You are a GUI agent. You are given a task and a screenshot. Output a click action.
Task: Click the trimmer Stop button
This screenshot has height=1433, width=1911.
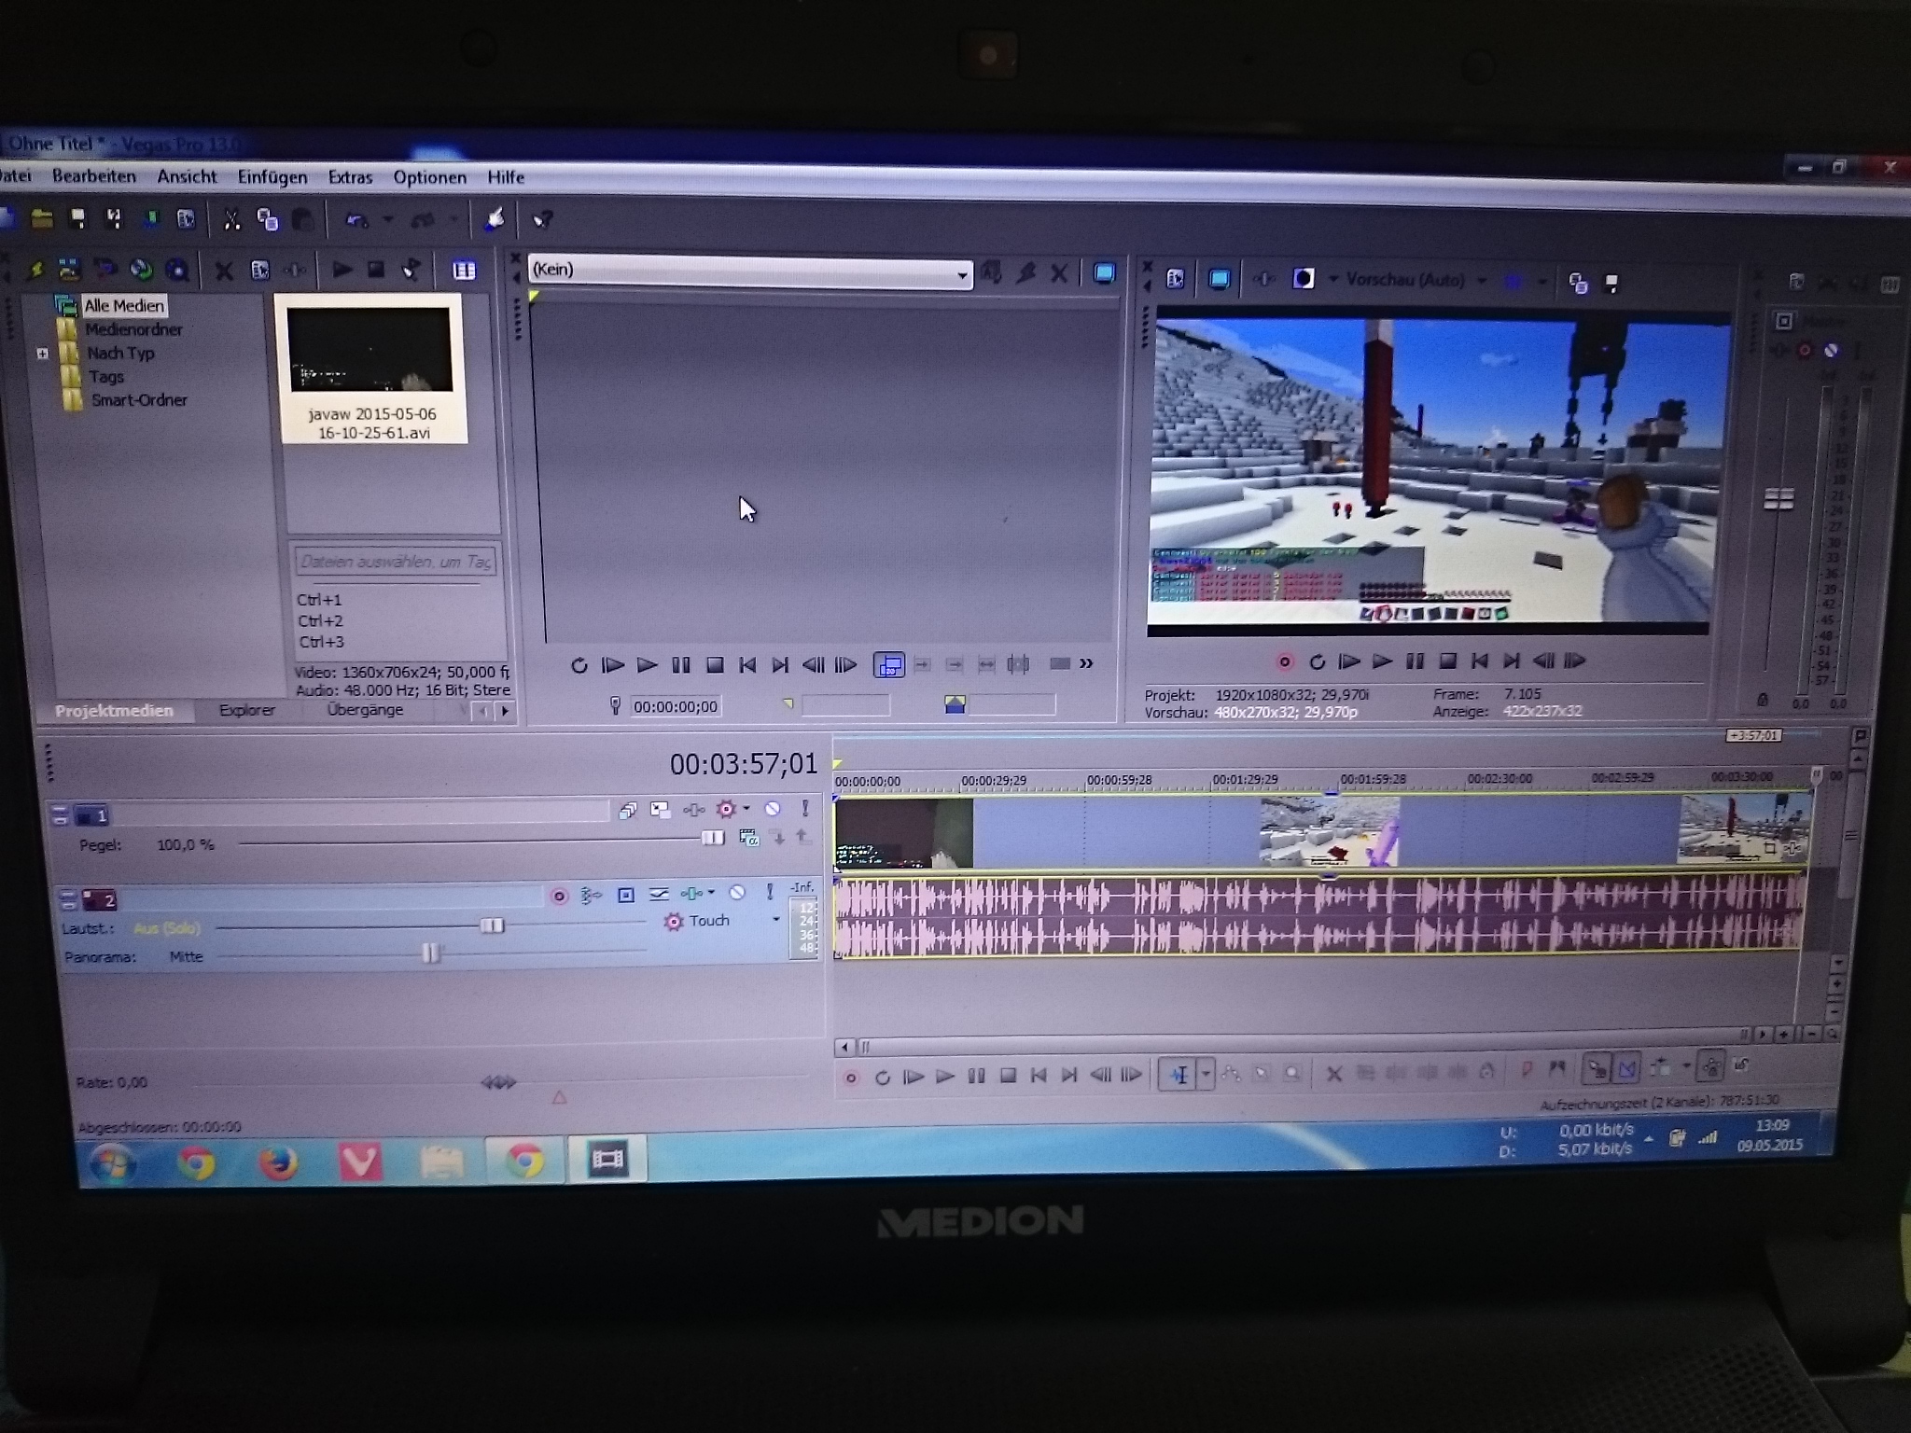pos(715,665)
